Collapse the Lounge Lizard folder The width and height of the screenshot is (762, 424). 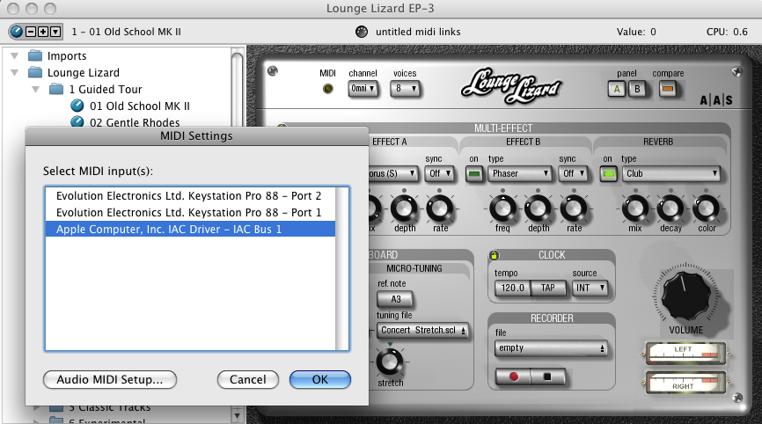pos(15,72)
